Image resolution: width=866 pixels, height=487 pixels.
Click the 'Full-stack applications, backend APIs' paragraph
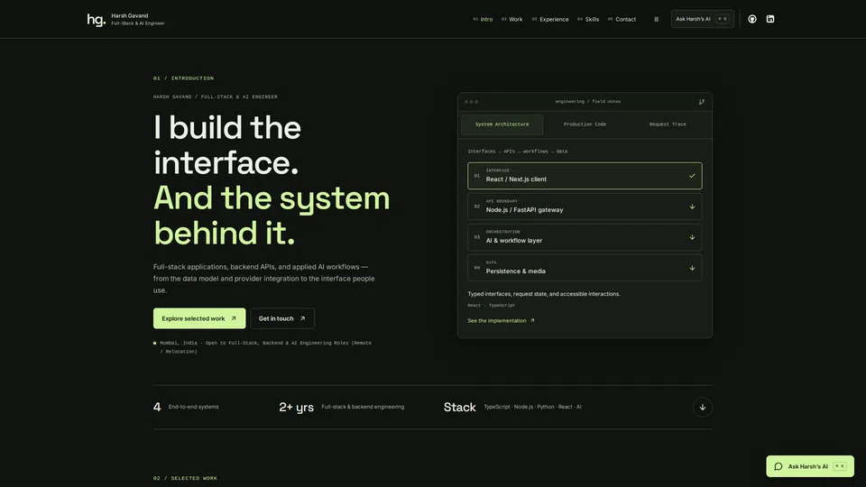point(264,279)
